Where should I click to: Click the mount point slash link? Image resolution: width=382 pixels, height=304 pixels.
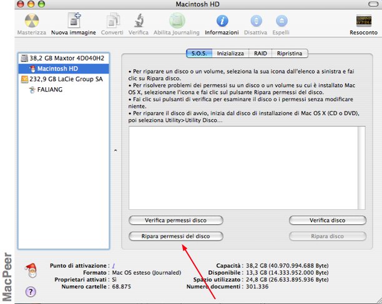click(114, 265)
